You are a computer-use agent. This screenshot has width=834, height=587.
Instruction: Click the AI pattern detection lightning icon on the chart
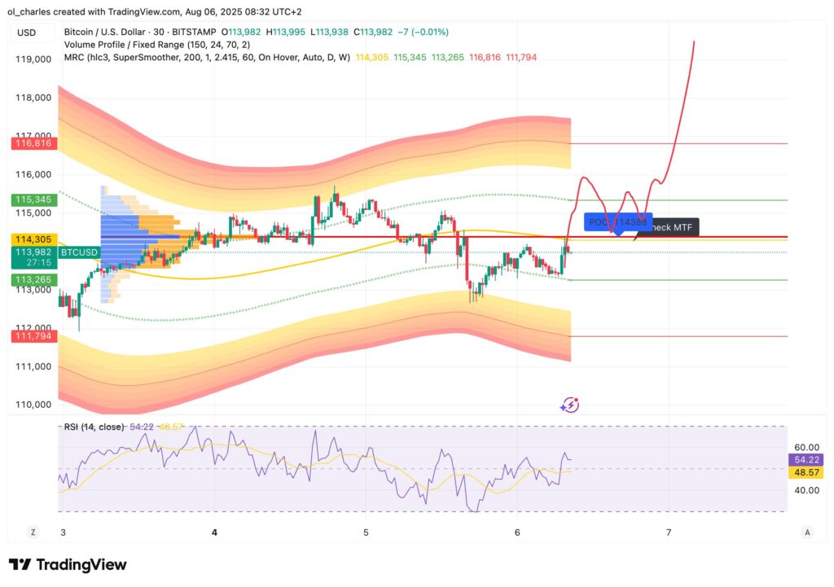click(569, 403)
